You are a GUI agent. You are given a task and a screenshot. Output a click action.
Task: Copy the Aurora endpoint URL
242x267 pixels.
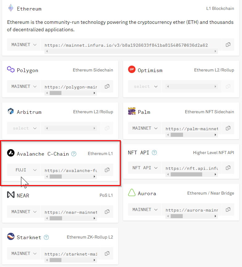point(228,209)
